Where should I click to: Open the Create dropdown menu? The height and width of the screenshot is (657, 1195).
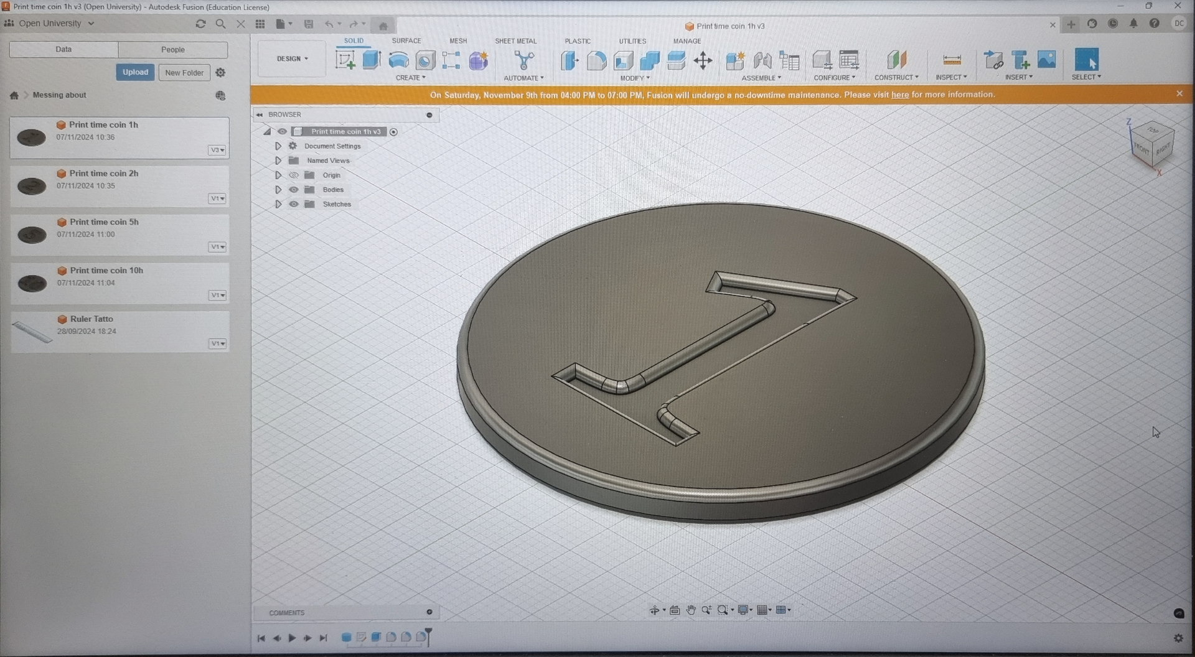411,78
